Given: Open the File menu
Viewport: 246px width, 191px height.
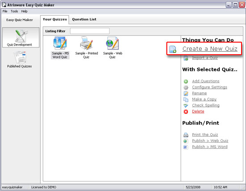Looking at the screenshot, I should coord(5,11).
